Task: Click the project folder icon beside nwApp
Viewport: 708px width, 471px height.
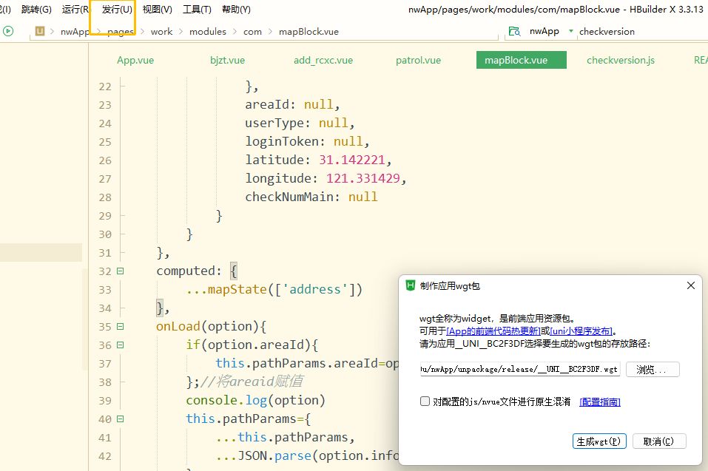Action: pos(513,32)
